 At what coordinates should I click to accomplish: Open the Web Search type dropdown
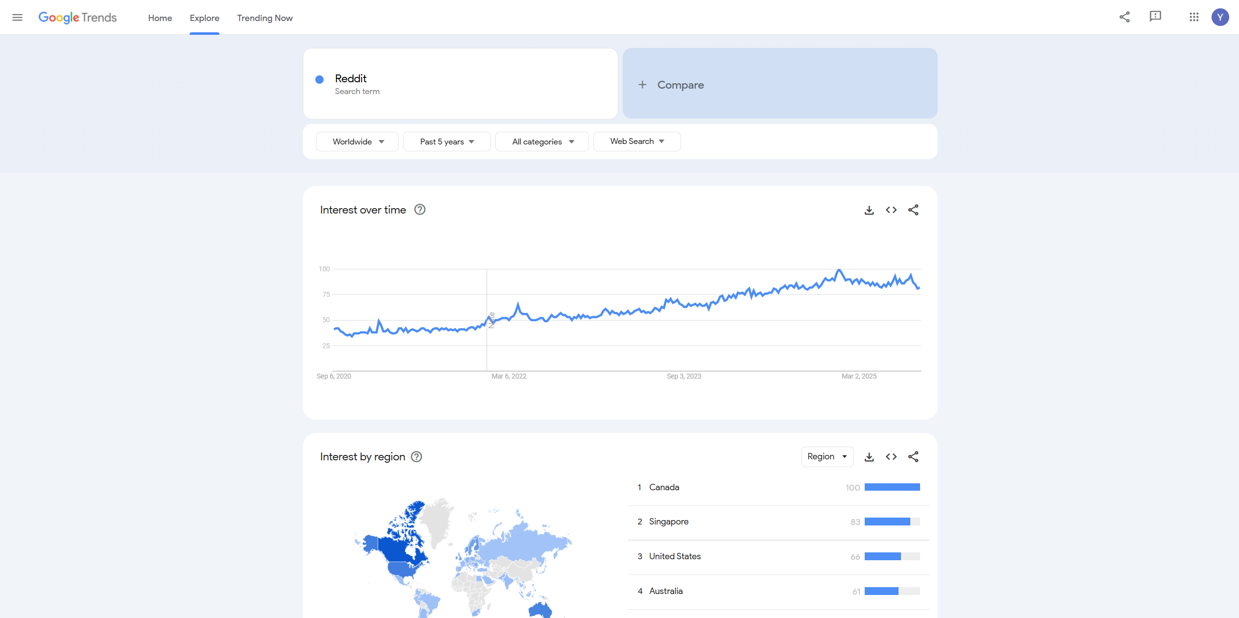pos(637,142)
